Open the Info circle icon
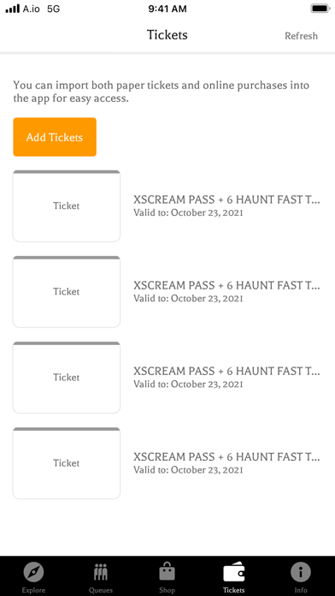 (301, 572)
